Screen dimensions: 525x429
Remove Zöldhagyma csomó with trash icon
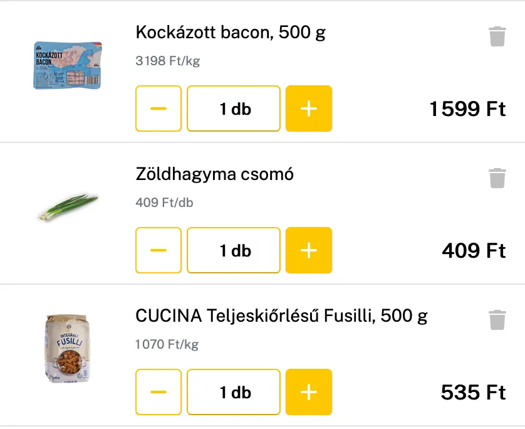tap(497, 178)
